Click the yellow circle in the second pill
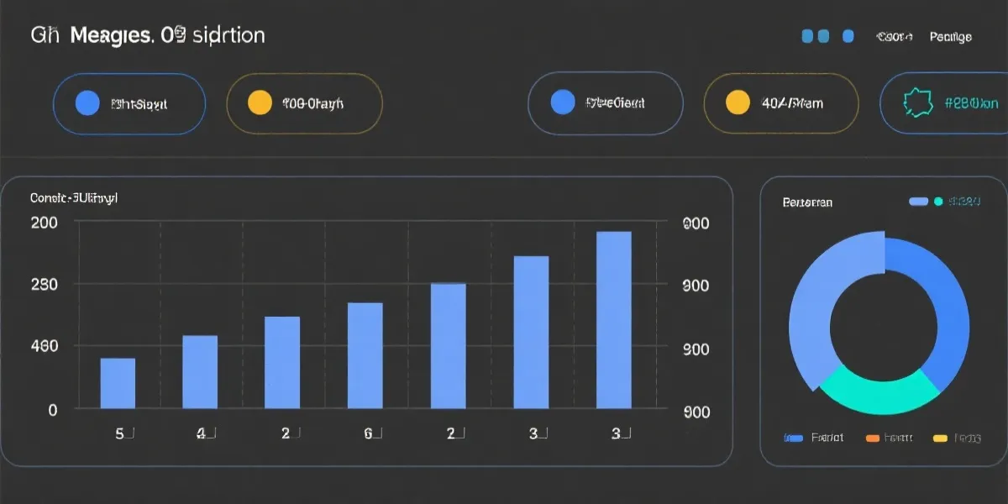1008x504 pixels. click(x=260, y=103)
